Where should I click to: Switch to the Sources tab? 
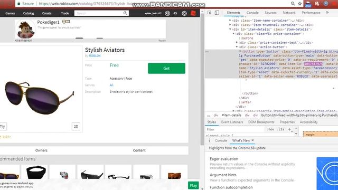pos(270,13)
